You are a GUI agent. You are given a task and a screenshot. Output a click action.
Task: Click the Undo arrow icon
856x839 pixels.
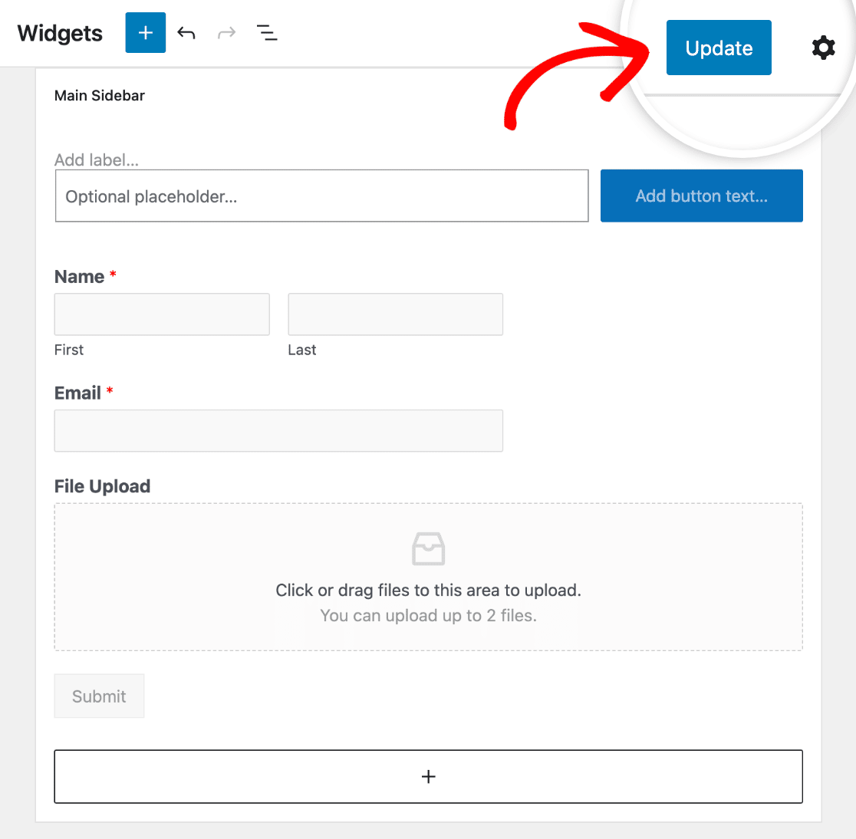186,33
